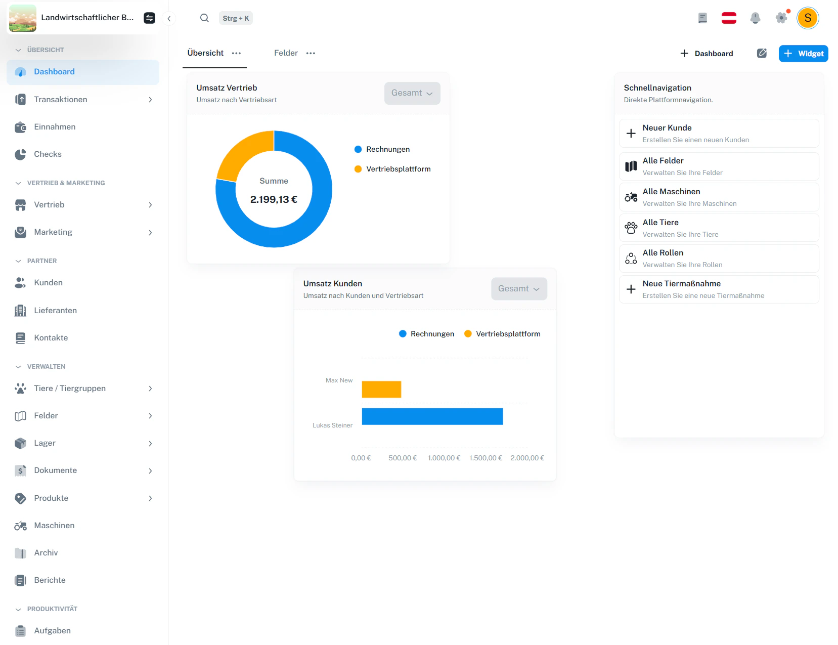Open the Lieferanten page
Screen dimensions: 838x645
point(55,310)
